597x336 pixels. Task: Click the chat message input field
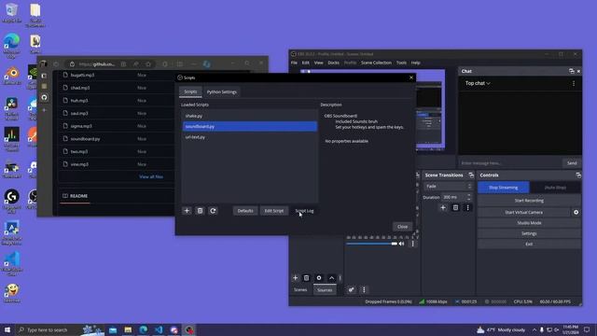[510, 163]
